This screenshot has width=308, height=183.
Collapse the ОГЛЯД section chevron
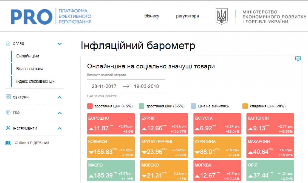coord(59,44)
